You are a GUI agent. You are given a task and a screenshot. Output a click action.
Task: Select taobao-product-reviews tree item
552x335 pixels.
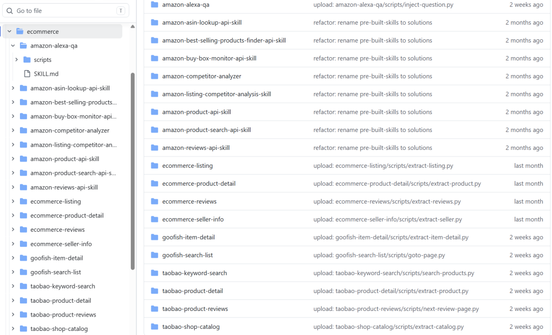coord(63,315)
